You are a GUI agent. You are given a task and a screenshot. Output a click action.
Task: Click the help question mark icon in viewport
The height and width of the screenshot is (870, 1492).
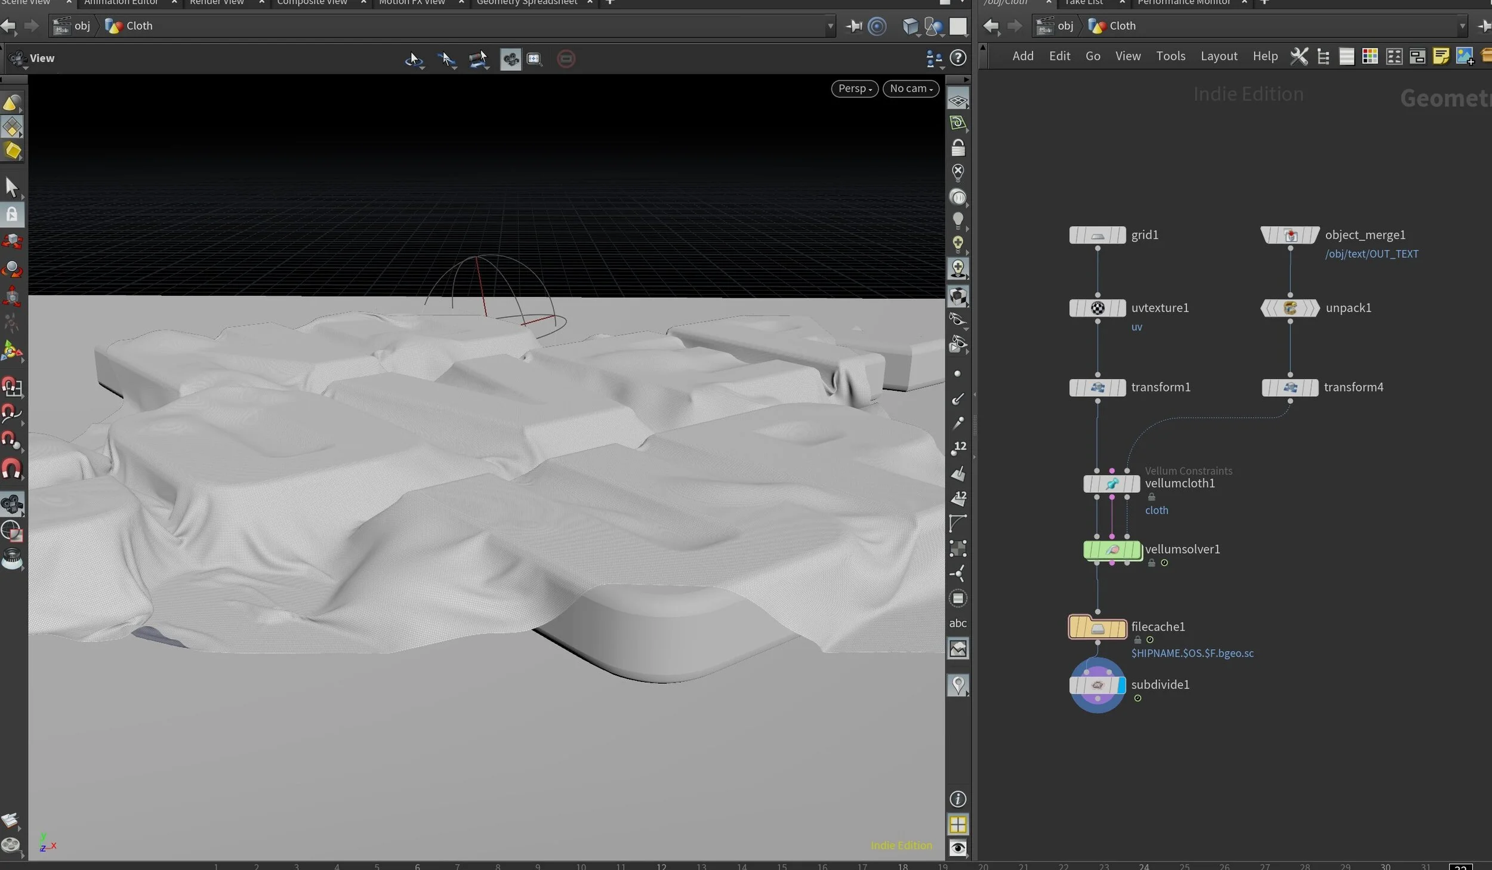tap(958, 58)
